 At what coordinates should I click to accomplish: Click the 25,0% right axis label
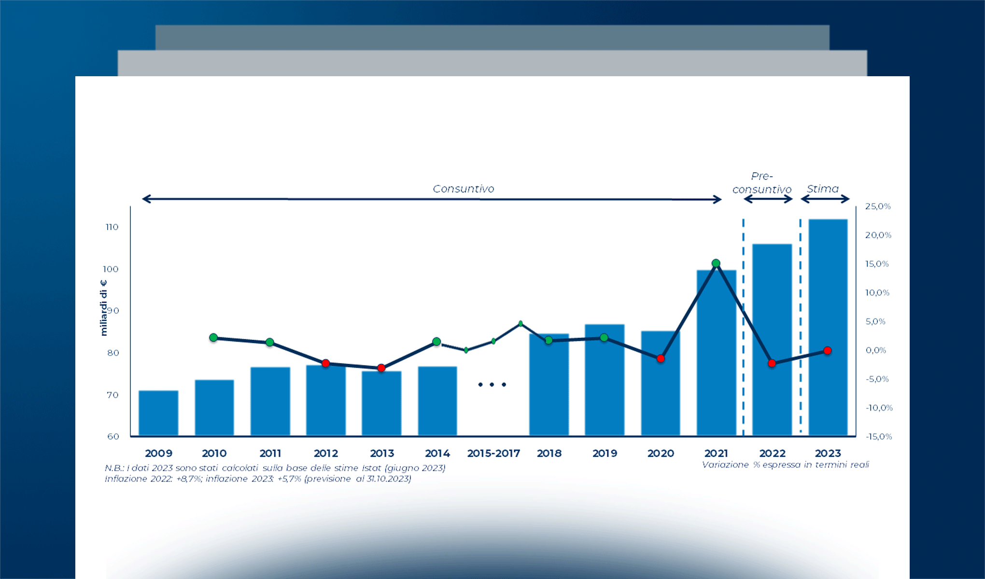878,207
